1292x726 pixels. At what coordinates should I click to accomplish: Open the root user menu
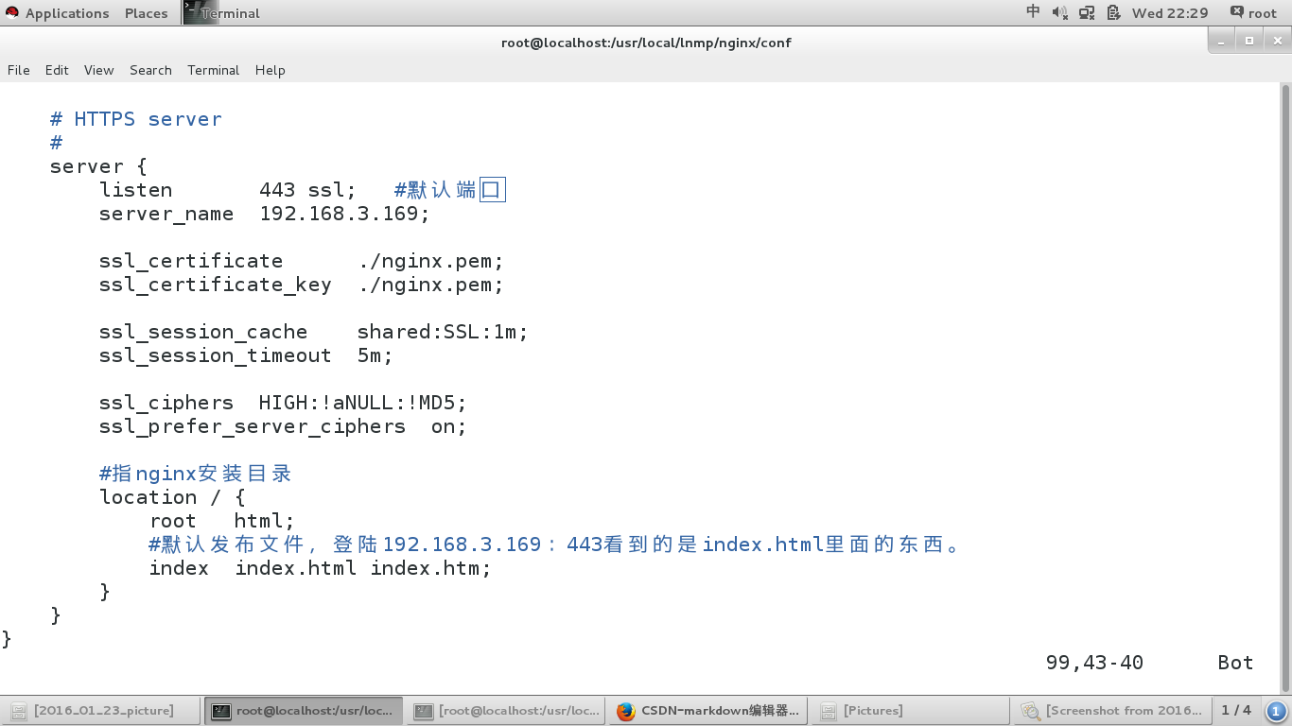point(1253,13)
